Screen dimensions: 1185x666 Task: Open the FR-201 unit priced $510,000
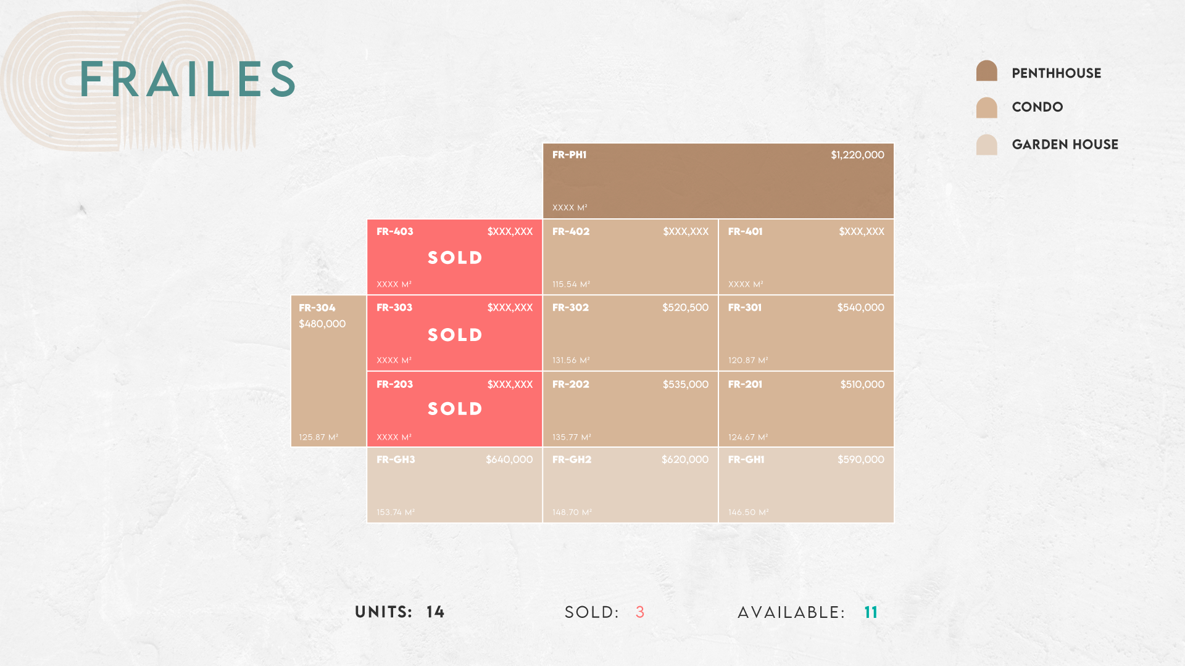coord(806,409)
